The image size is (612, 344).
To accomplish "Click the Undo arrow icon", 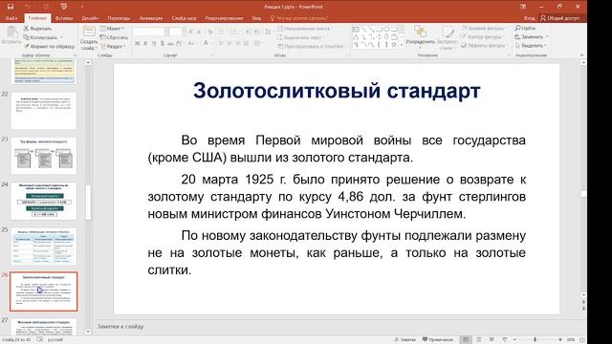I will (x=28, y=7).
